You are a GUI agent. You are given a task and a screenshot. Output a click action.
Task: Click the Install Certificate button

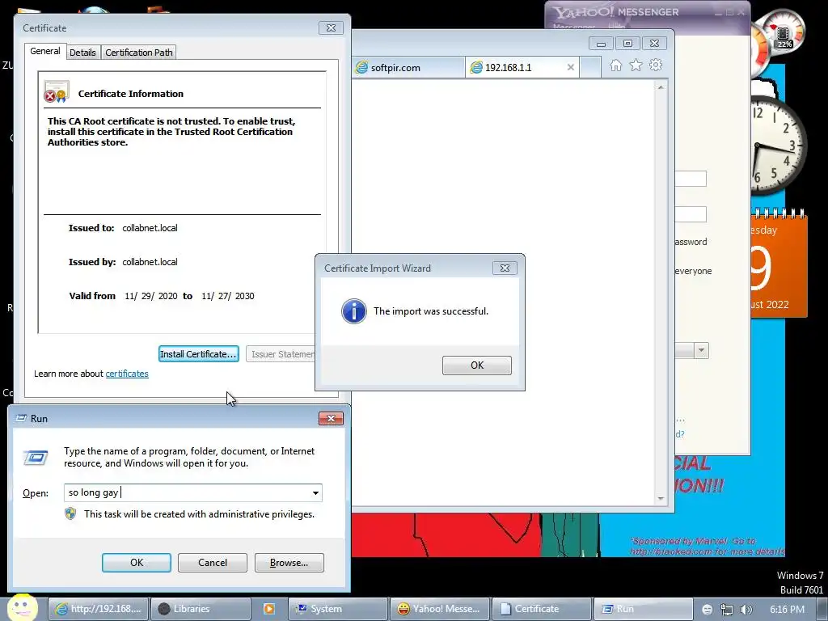[199, 354]
